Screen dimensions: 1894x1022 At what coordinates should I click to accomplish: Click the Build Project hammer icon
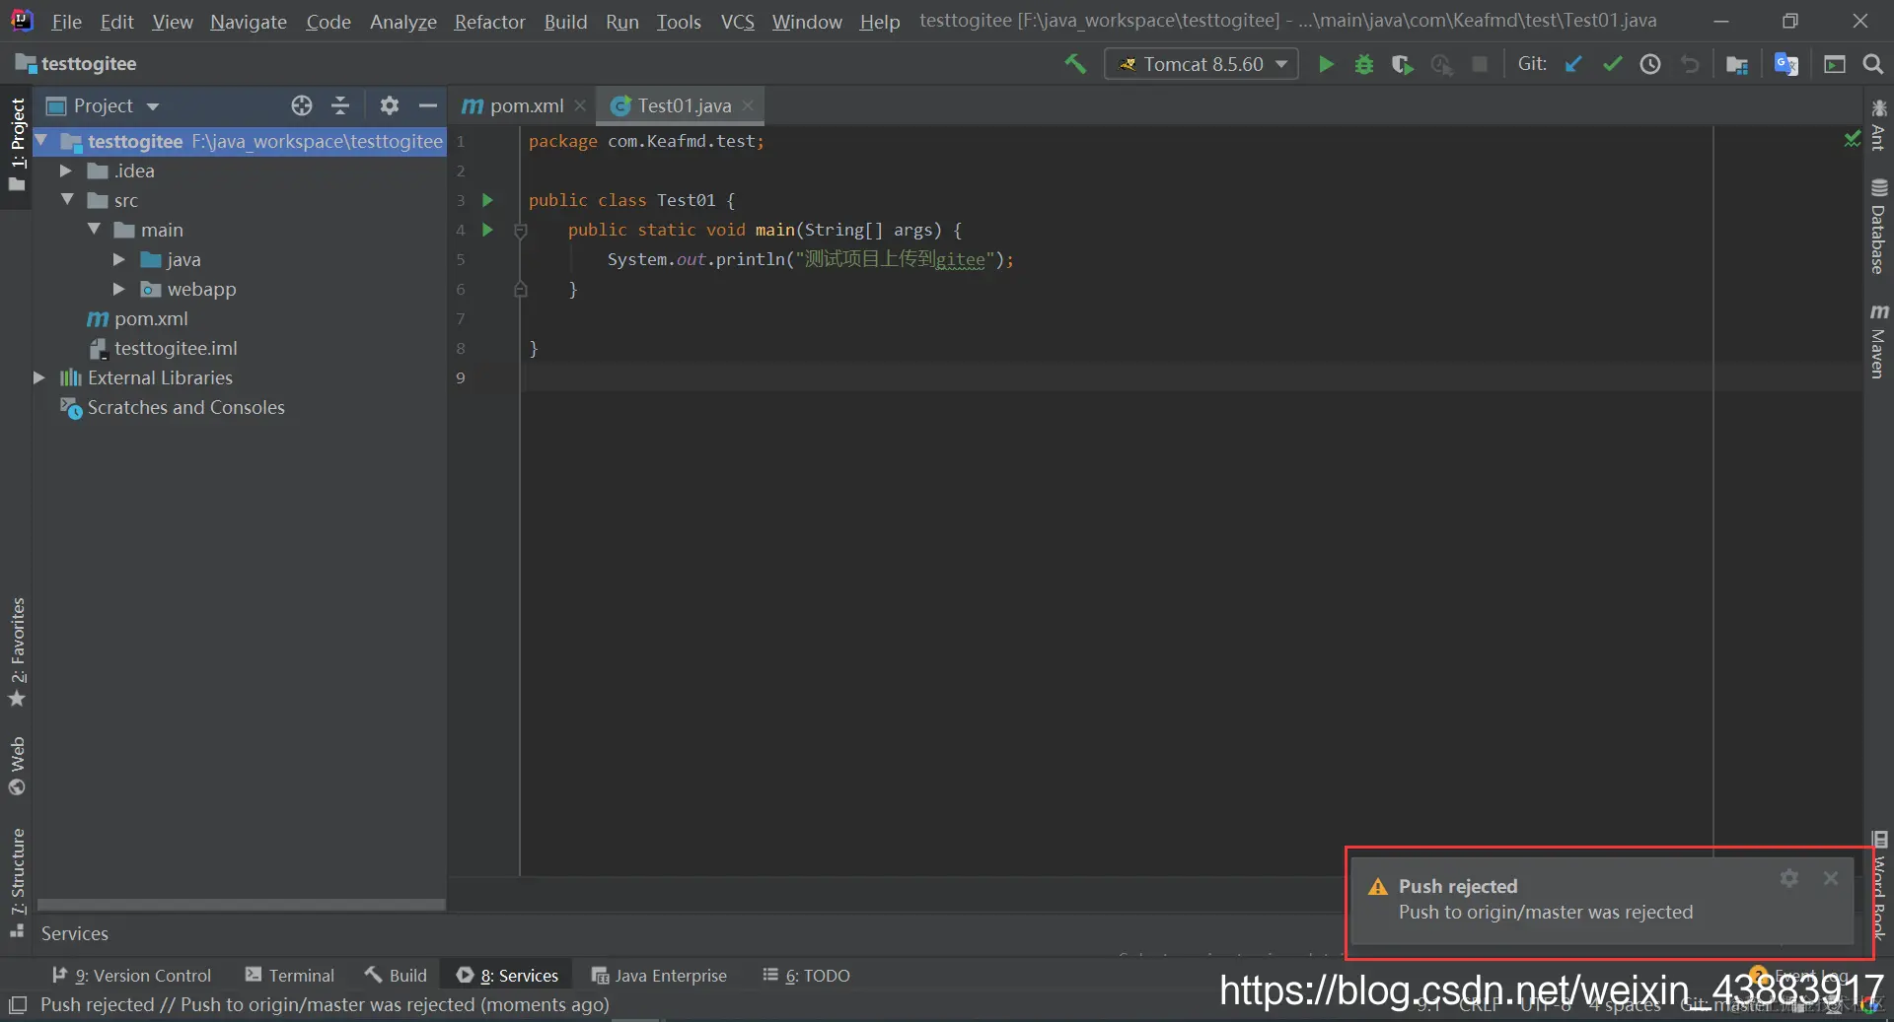coord(1075,64)
